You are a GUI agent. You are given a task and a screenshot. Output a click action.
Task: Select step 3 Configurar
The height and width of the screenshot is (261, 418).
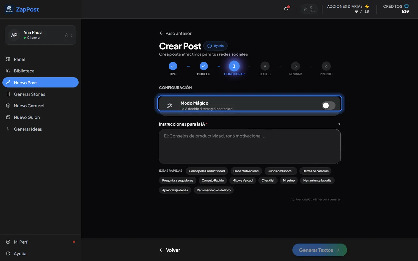pos(234,66)
